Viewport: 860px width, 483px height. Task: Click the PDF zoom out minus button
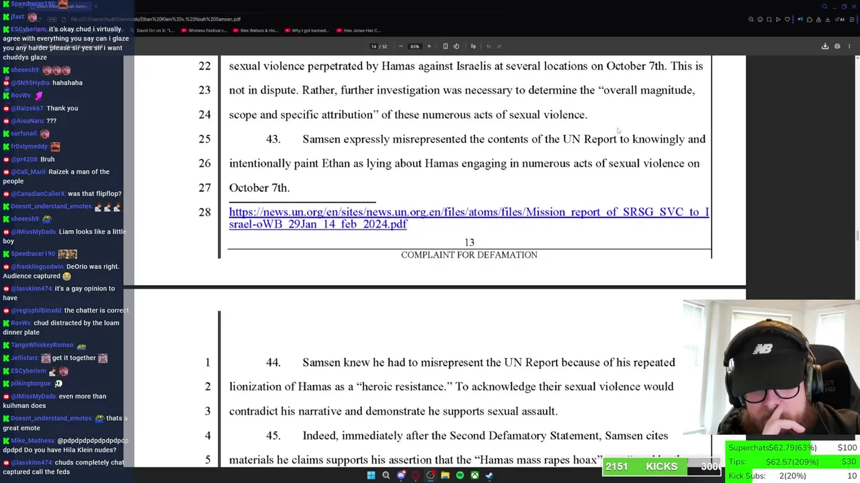point(401,46)
